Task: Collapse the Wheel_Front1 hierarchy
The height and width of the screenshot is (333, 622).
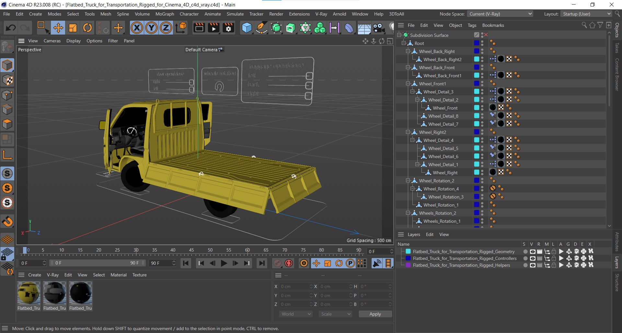Action: click(408, 83)
